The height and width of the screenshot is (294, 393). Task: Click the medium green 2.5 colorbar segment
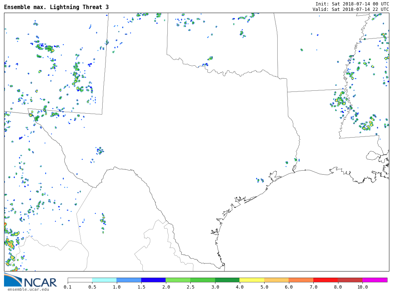tap(203, 280)
